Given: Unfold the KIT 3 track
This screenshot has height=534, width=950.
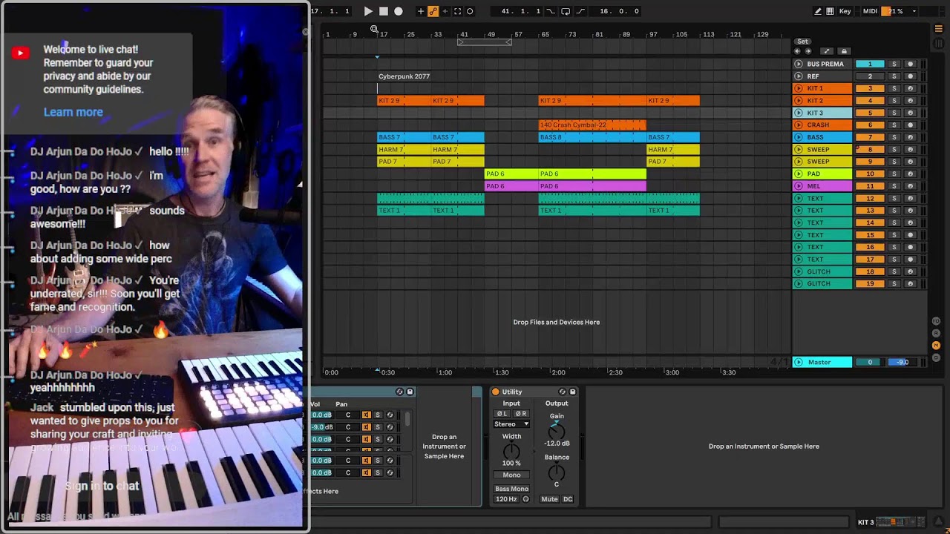Looking at the screenshot, I should pos(799,113).
